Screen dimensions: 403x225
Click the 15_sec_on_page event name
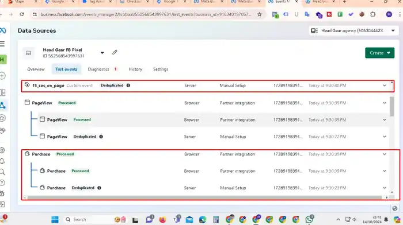pos(48,86)
